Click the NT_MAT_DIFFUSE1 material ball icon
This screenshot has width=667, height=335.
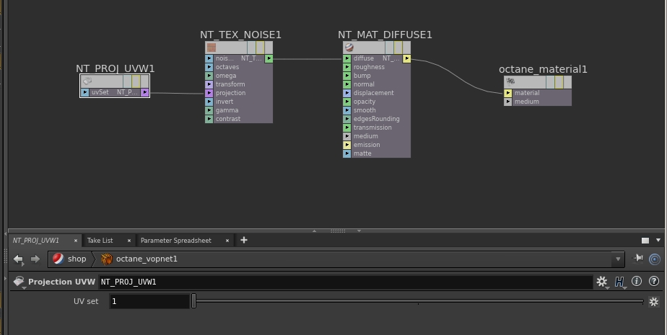click(x=349, y=47)
